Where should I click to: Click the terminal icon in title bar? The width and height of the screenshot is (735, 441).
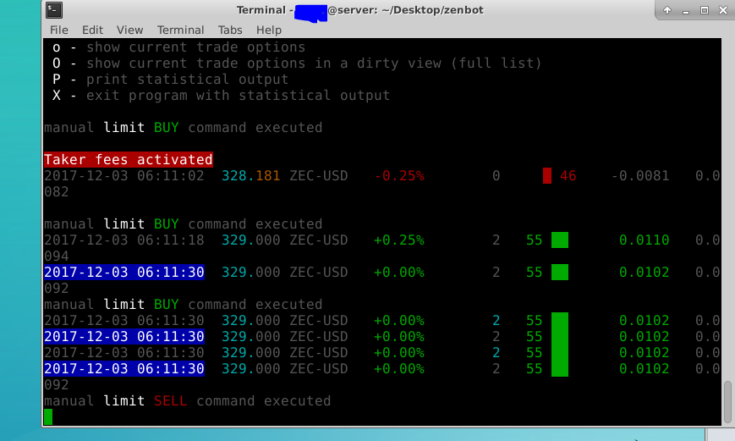point(54,10)
